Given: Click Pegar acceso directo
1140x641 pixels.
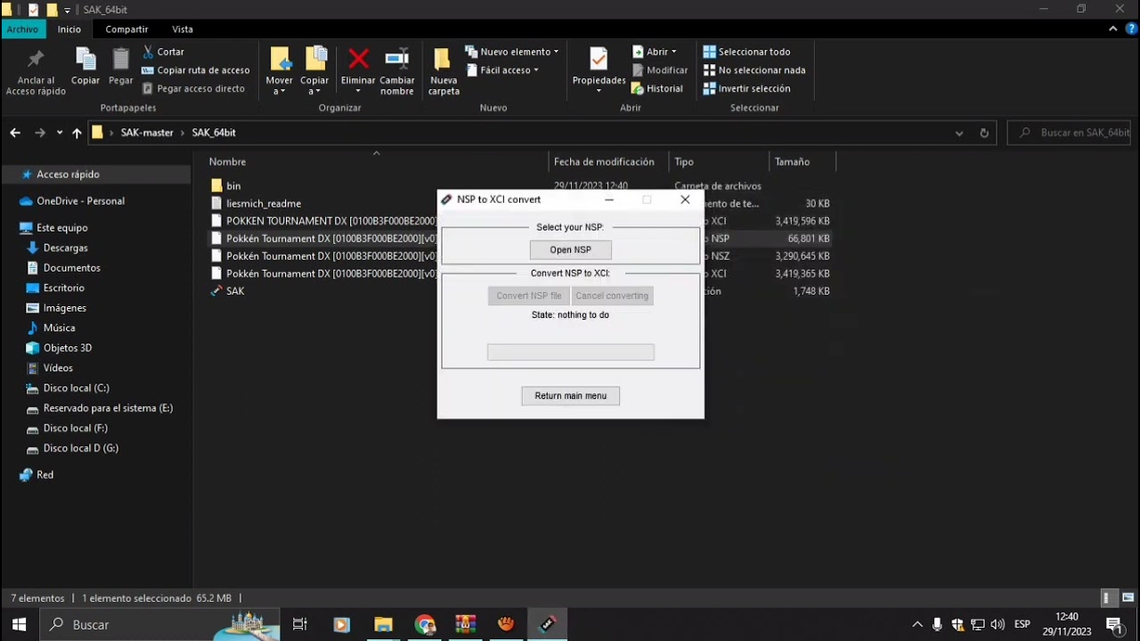Looking at the screenshot, I should click(x=193, y=88).
